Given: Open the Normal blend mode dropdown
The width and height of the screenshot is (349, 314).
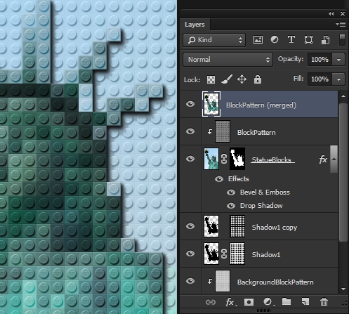Looking at the screenshot, I should click(x=228, y=60).
